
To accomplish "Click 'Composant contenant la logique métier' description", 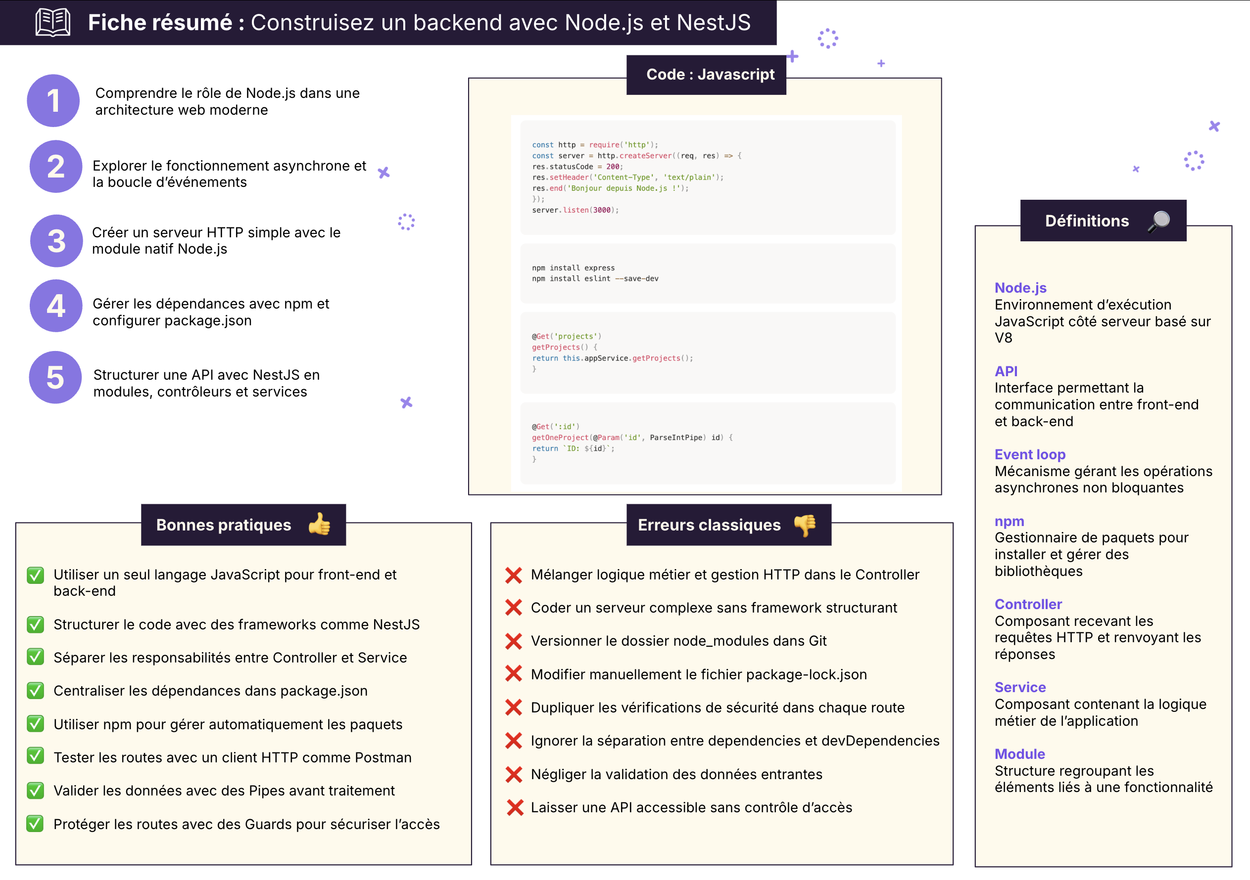I will (x=1100, y=712).
